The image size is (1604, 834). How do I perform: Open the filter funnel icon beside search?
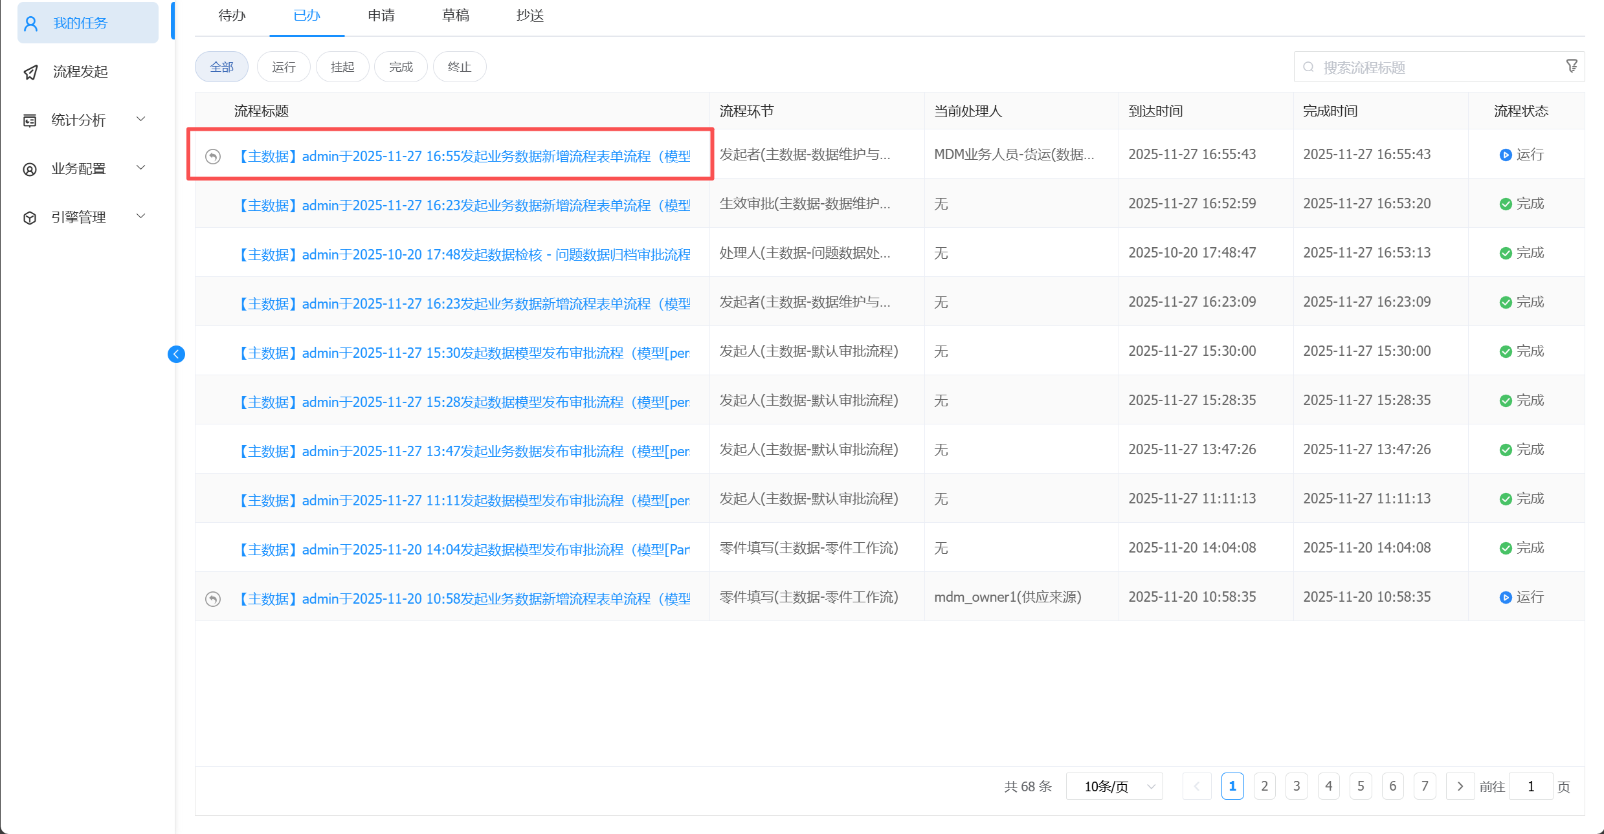click(1572, 66)
